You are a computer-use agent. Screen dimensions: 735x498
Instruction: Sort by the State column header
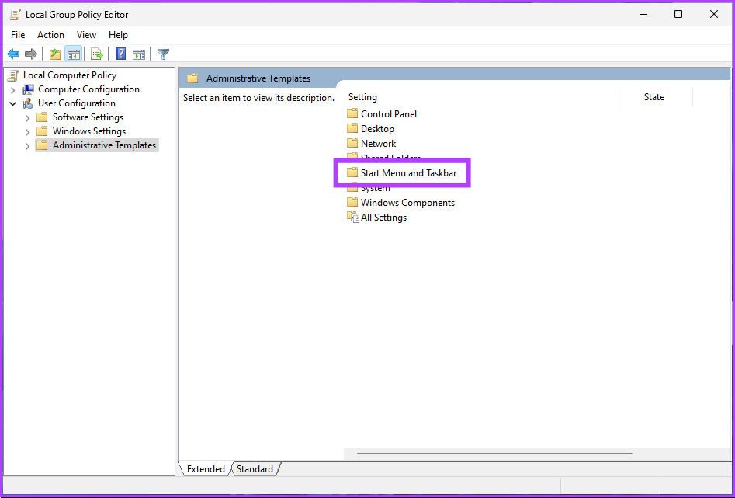click(x=654, y=97)
